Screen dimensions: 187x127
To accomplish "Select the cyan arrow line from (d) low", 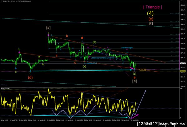I will [83, 70].
